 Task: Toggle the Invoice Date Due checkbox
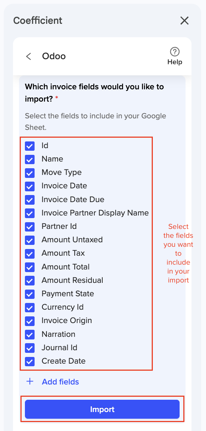[30, 199]
